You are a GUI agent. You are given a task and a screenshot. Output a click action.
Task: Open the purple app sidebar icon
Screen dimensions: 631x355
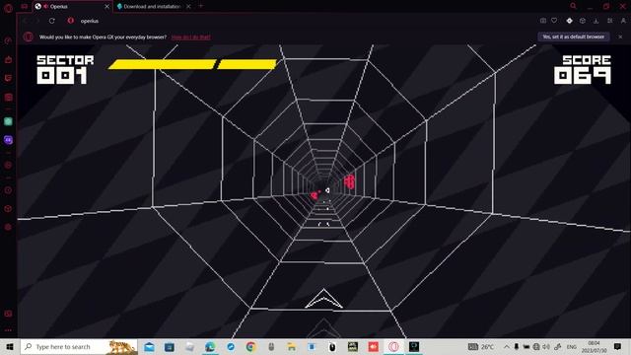click(x=8, y=140)
